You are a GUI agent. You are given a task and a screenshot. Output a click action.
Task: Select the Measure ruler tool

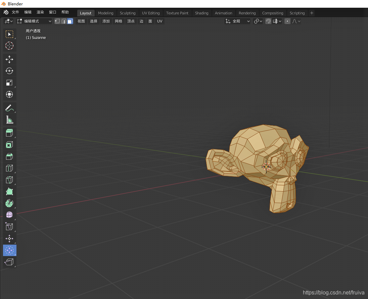(x=9, y=119)
